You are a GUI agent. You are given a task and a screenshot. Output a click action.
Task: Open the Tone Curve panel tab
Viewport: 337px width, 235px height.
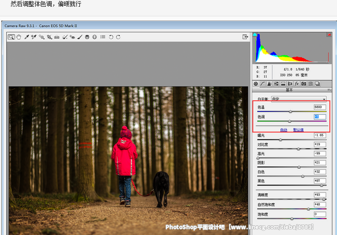coord(263,83)
